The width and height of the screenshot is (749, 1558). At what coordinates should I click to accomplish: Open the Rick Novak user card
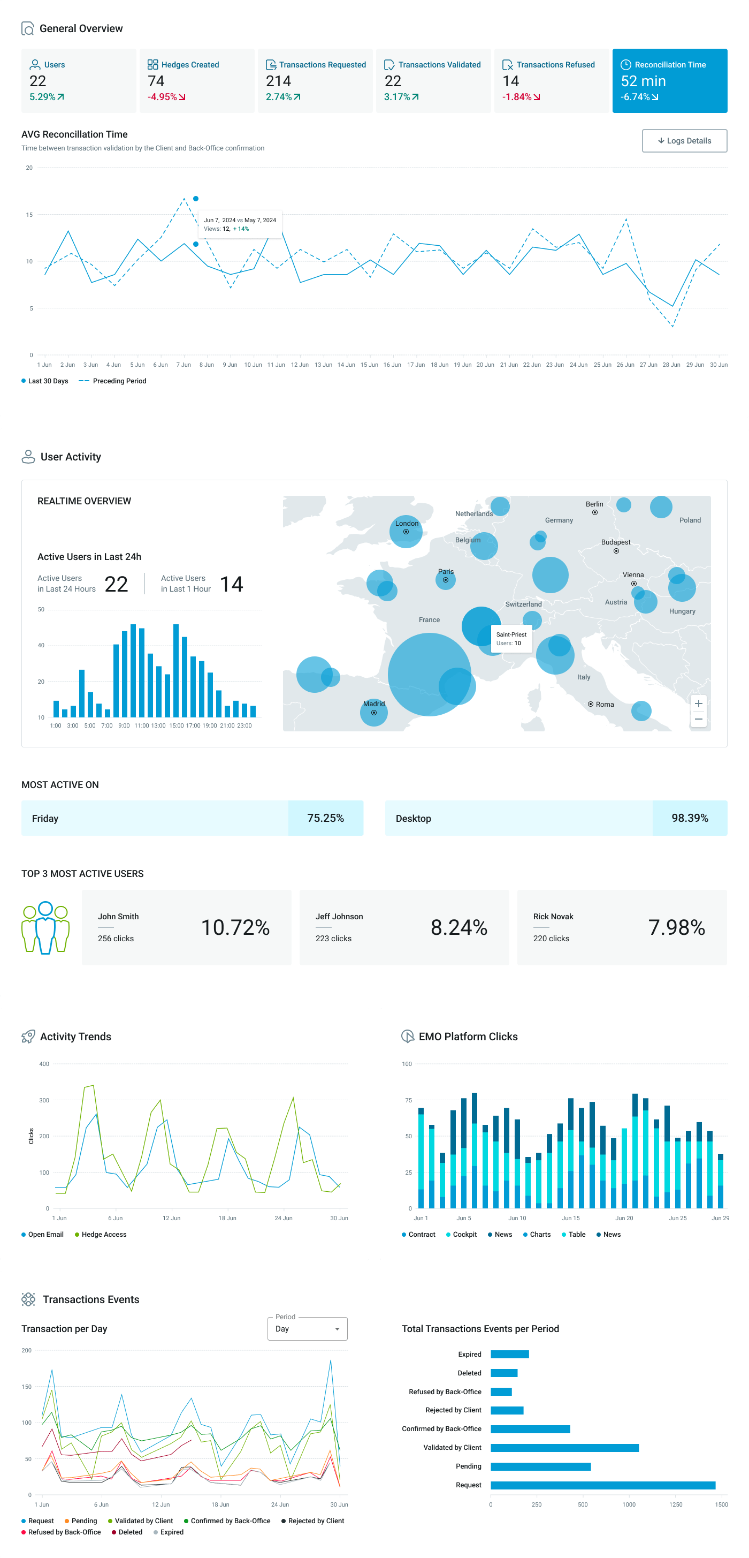click(622, 927)
